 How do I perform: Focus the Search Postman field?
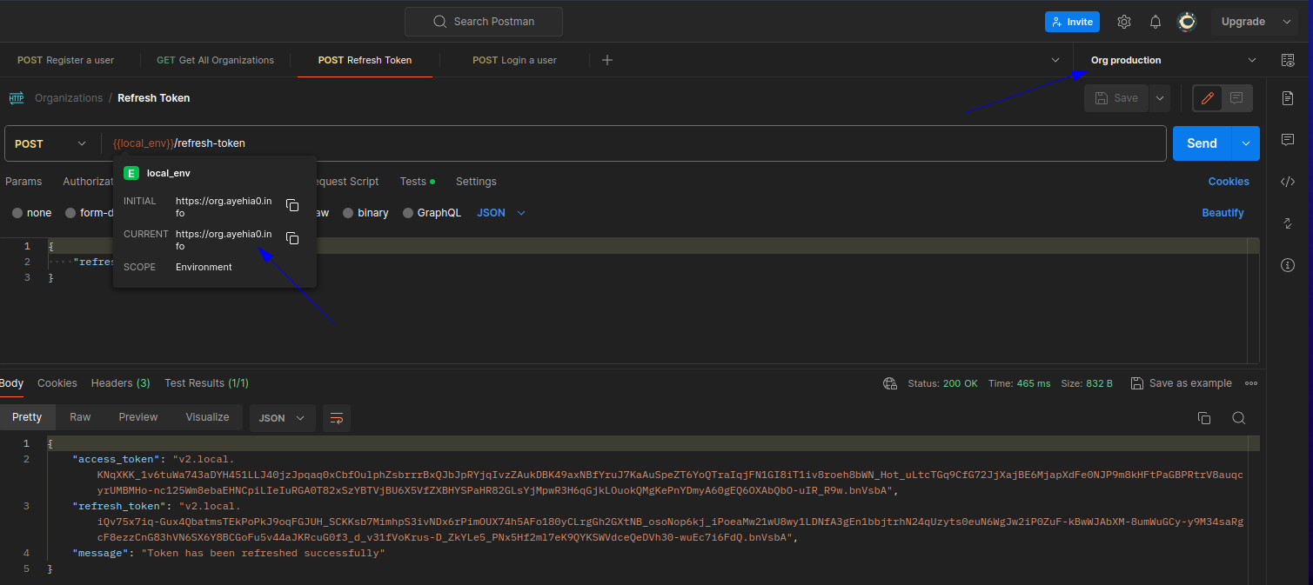484,22
